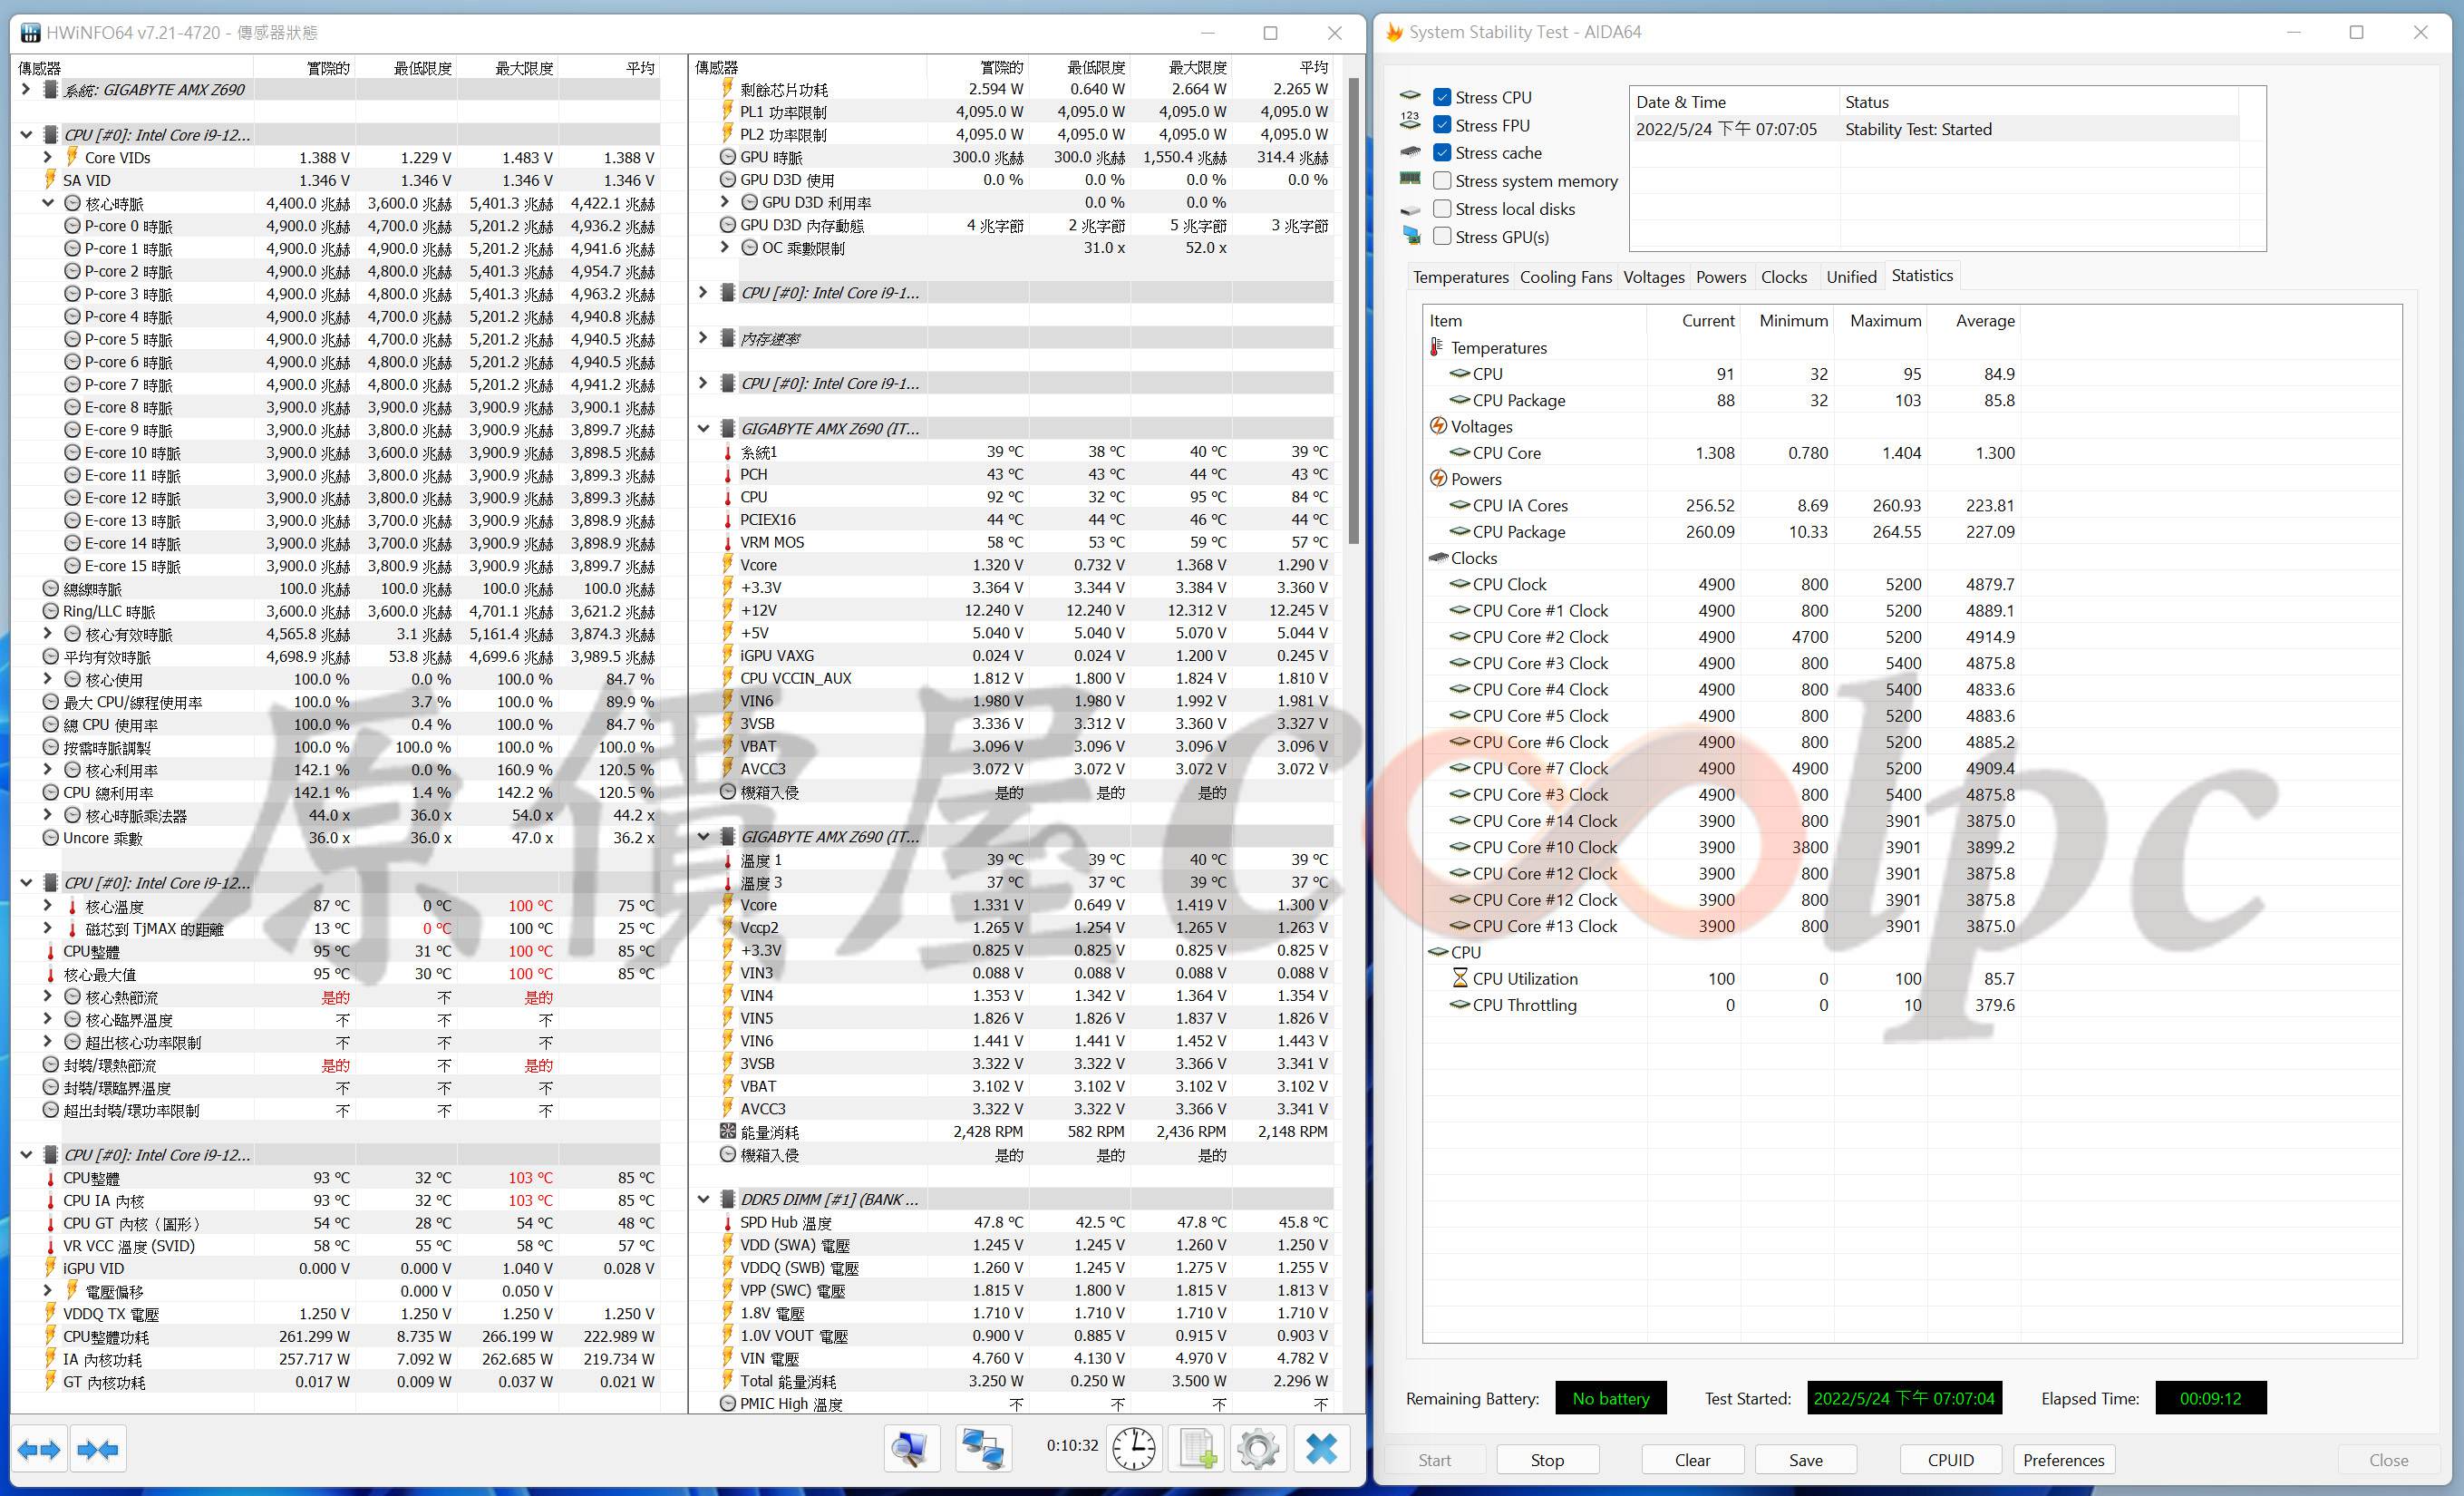This screenshot has height=1496, width=2464.
Task: Open AIDA64 Preferences
Action: coord(2063,1460)
